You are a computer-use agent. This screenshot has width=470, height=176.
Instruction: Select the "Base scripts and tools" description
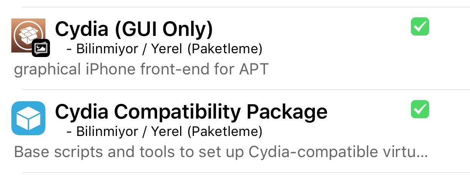221,152
